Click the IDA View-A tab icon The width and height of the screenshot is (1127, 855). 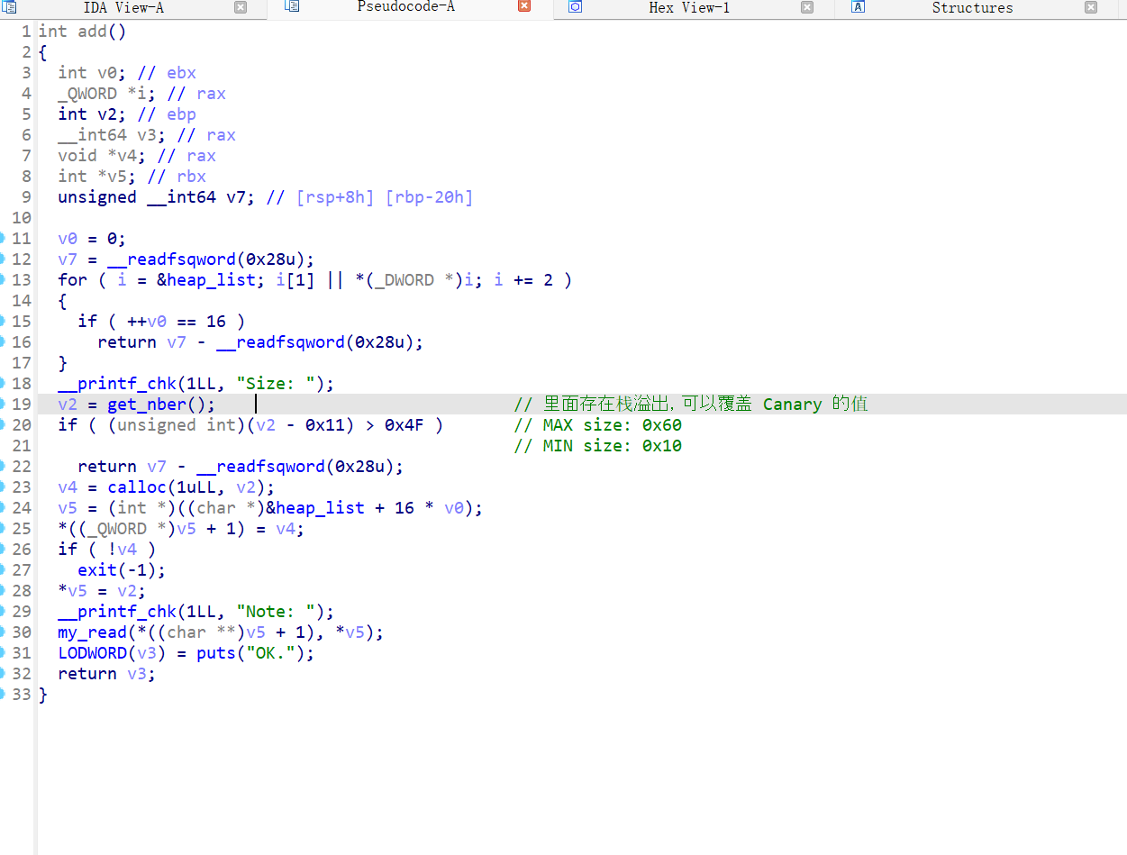point(9,7)
